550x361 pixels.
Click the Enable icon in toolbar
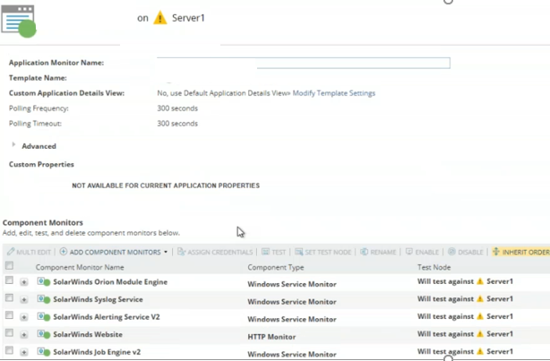(x=409, y=251)
